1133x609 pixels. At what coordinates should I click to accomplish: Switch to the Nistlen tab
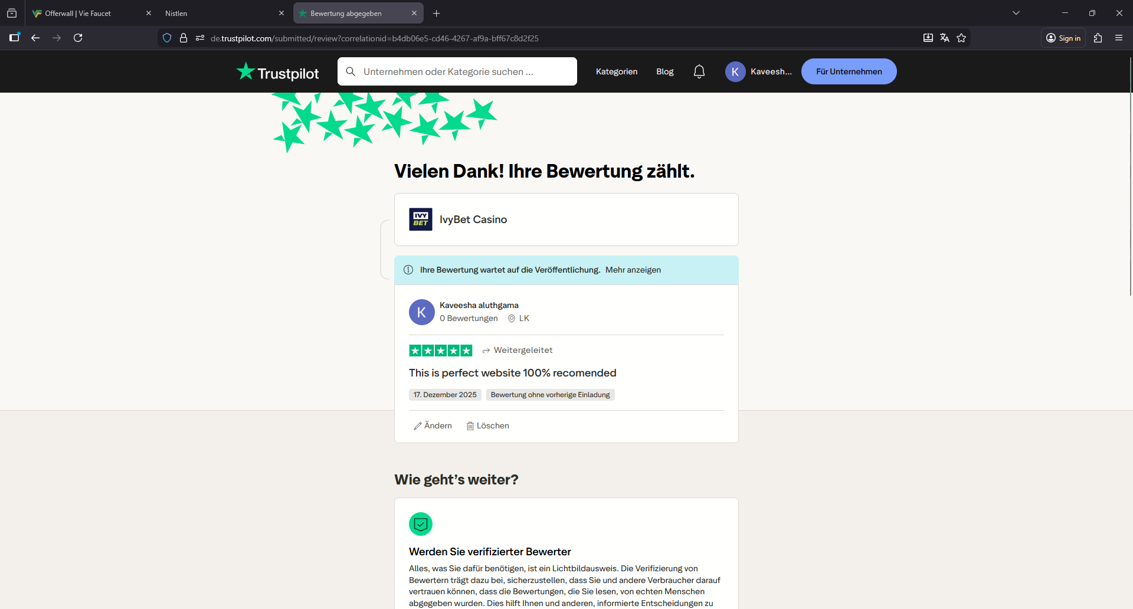(x=224, y=13)
